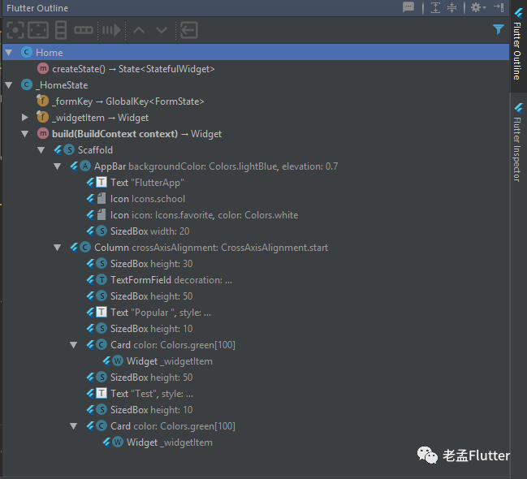The height and width of the screenshot is (479, 527).
Task: Select build(BuildContext context) row
Action: pos(256,134)
